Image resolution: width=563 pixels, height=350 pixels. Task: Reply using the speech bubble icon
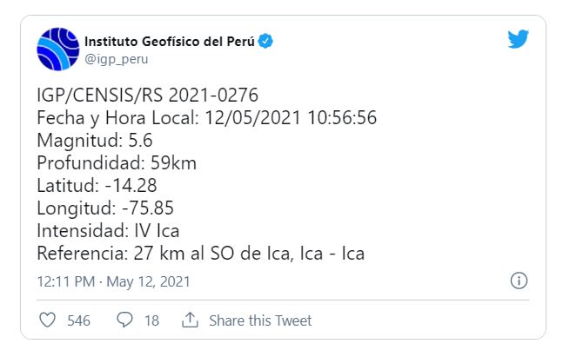(124, 320)
